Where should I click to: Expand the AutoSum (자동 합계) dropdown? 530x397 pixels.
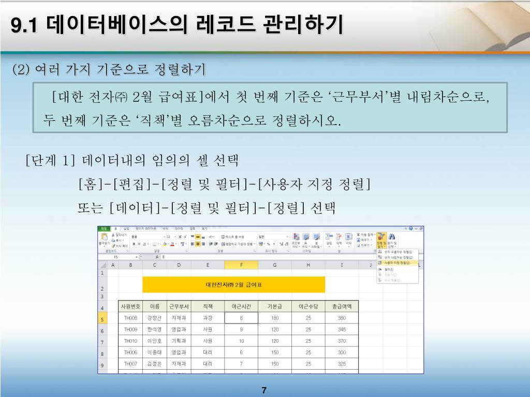point(375,235)
